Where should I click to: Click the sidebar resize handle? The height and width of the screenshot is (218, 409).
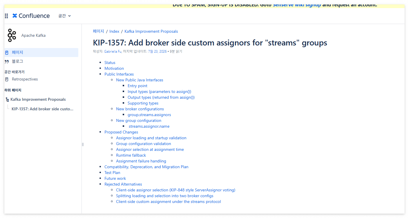83,144
